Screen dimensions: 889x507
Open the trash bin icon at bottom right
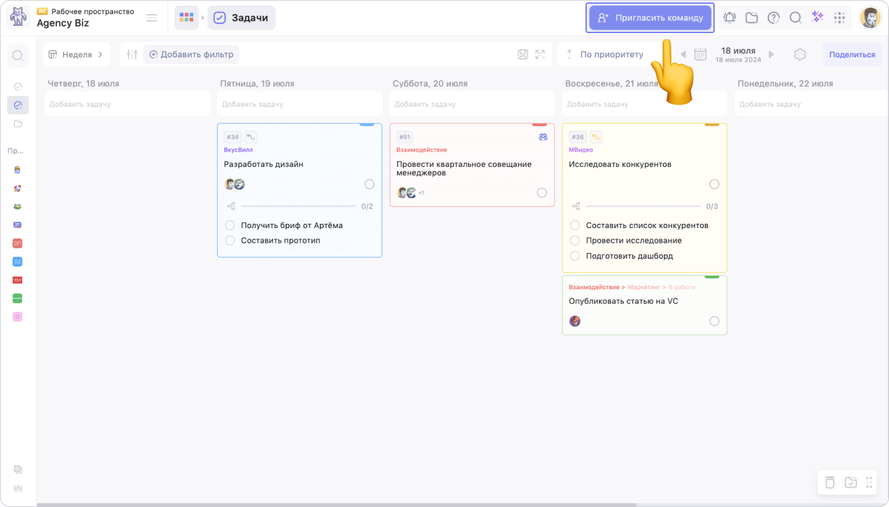click(x=830, y=482)
